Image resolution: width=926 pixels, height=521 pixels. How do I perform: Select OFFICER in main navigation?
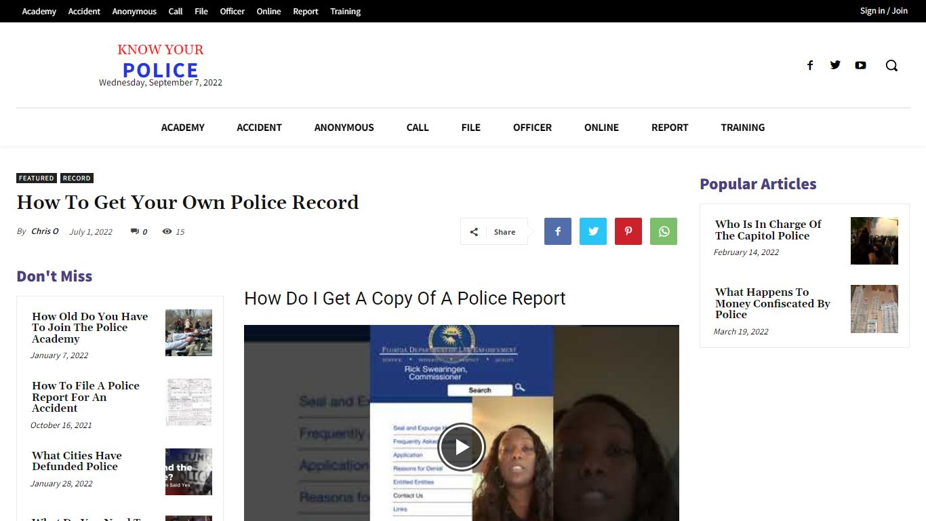click(532, 128)
